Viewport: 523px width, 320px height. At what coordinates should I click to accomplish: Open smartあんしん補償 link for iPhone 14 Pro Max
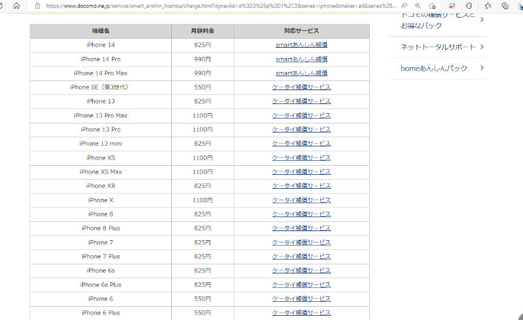coord(301,73)
